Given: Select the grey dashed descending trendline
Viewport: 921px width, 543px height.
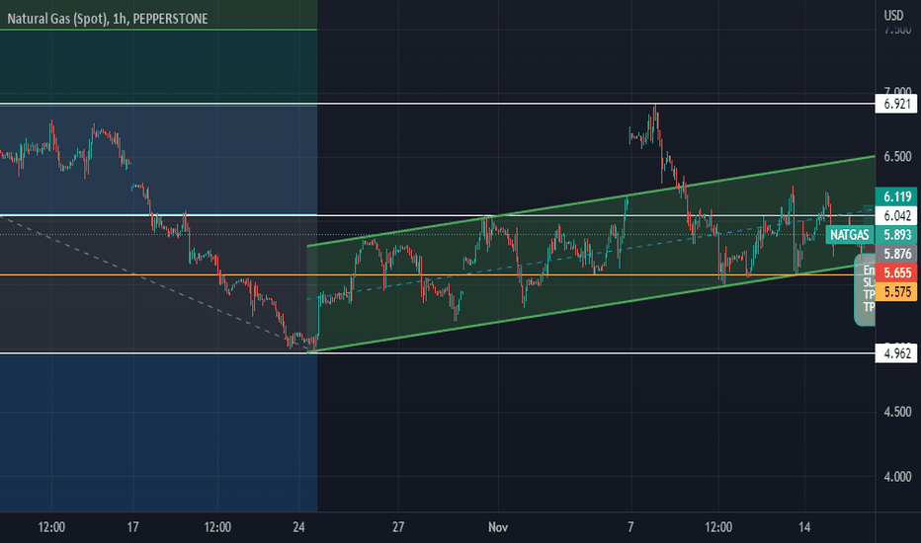Looking at the screenshot, I should click(154, 284).
